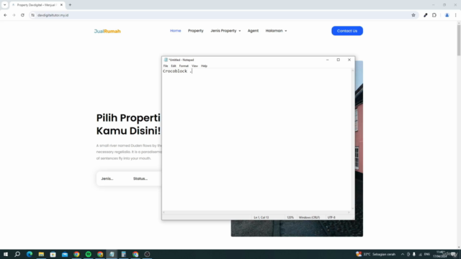Click the microphone tray icon
The width and height of the screenshot is (461, 259).
point(414,254)
